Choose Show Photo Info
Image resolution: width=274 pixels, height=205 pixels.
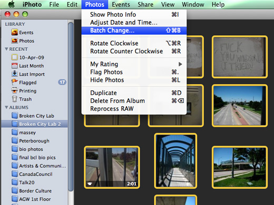[134, 15]
